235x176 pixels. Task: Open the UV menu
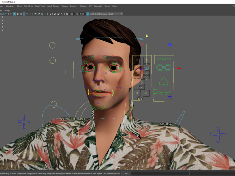tap(90, 6)
